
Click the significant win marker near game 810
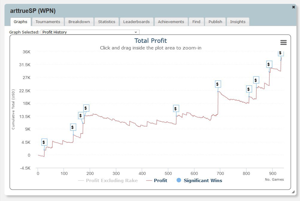(x=249, y=89)
